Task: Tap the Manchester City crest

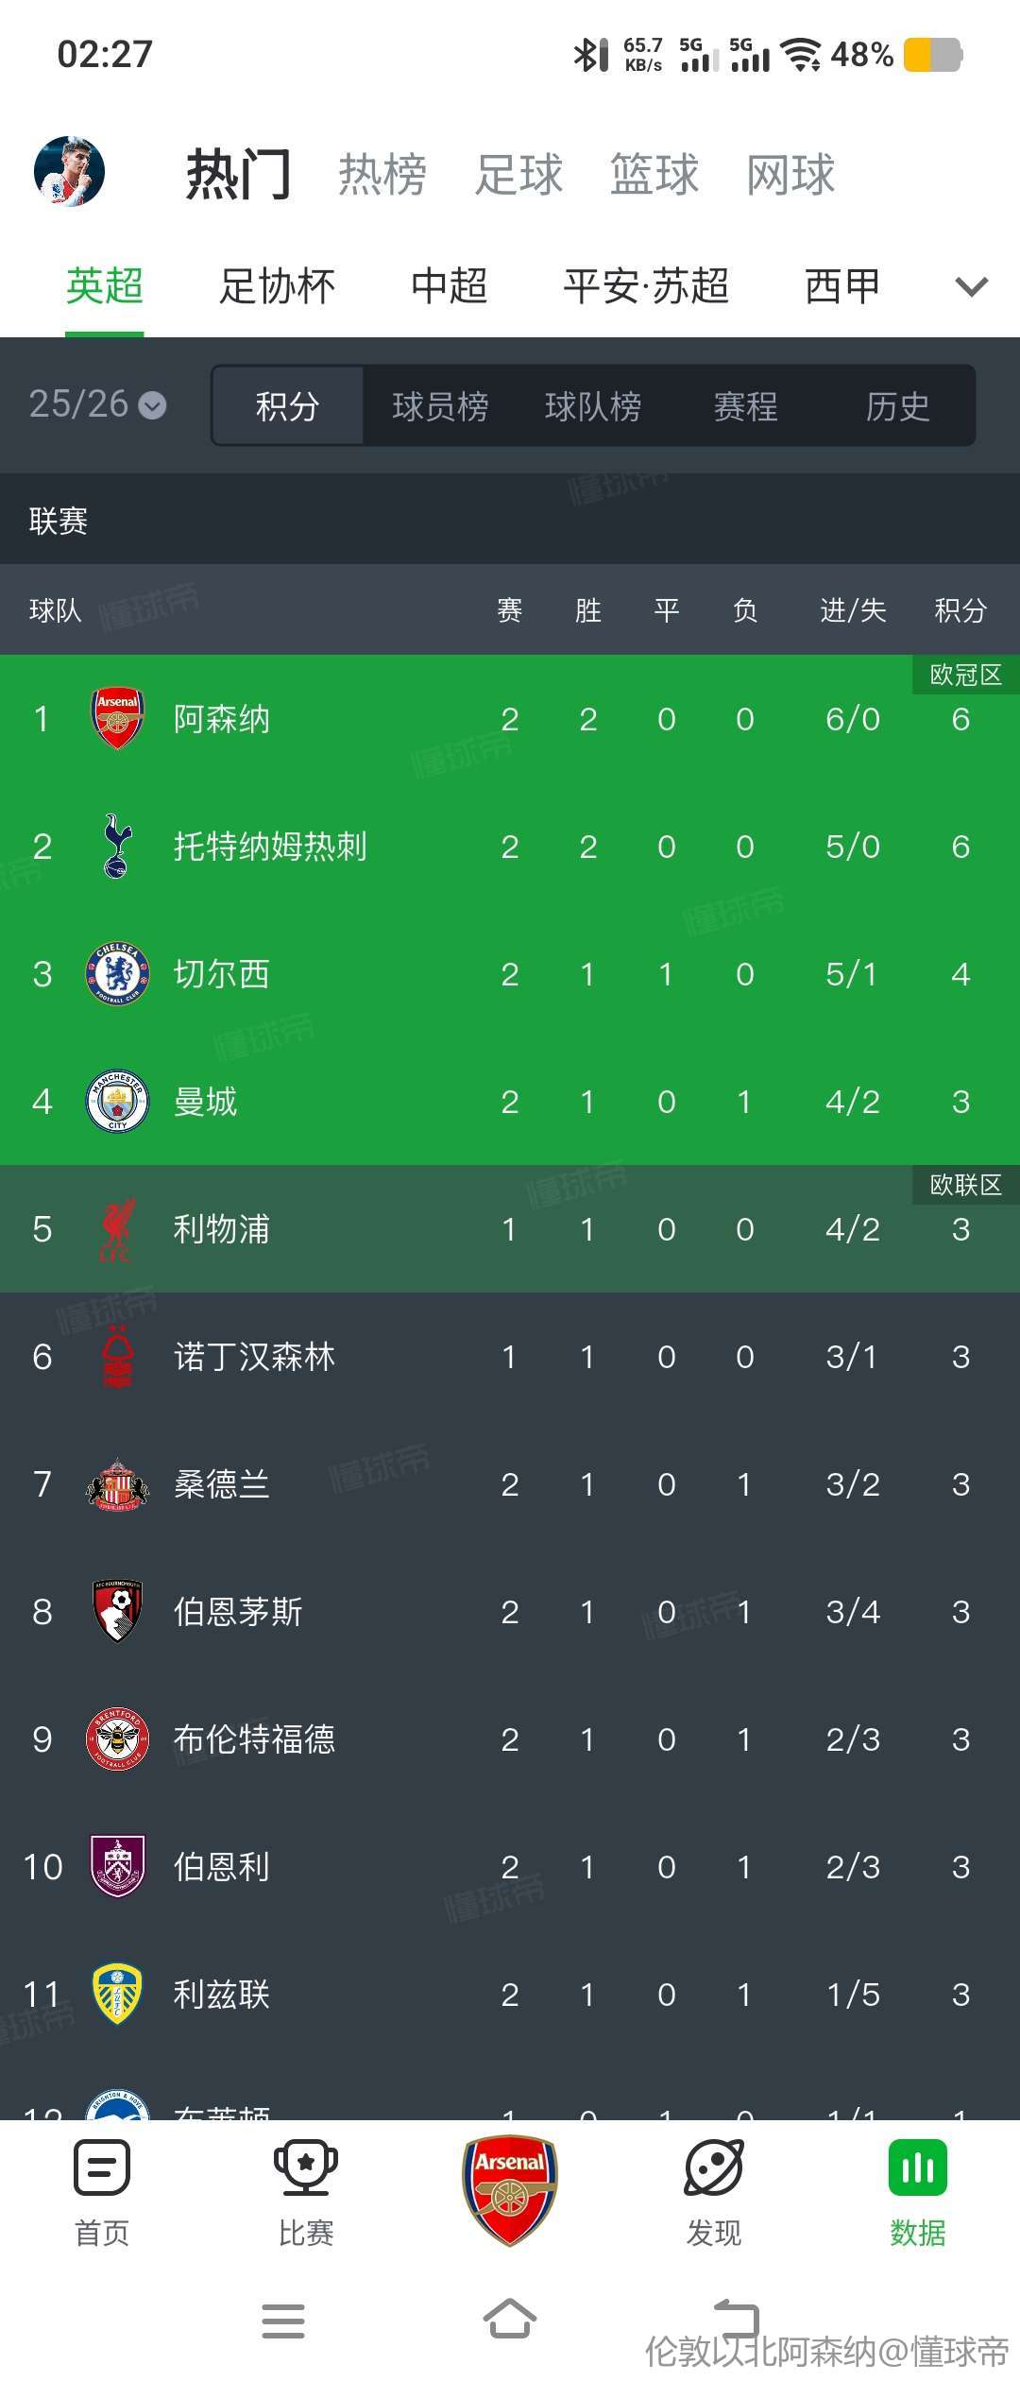Action: point(117,1102)
